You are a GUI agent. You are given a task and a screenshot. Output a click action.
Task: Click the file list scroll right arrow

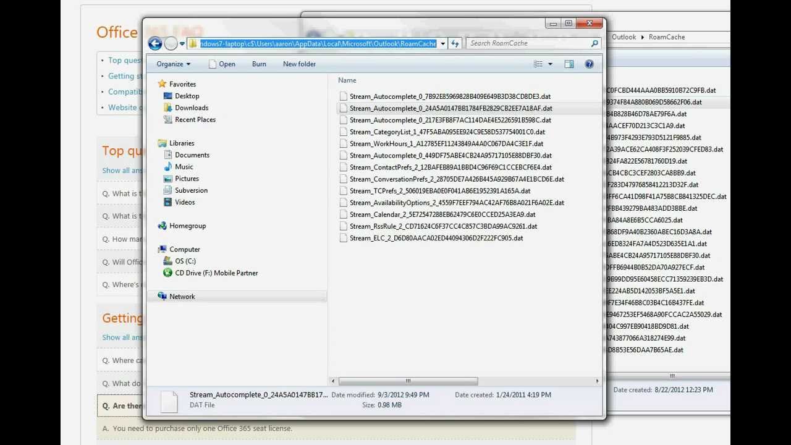pos(597,381)
